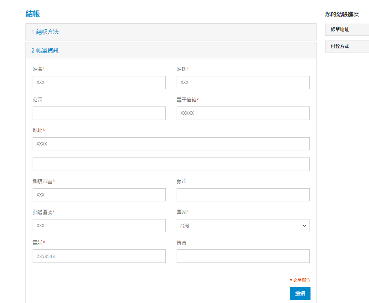Click the second address line field
Image resolution: width=369 pixels, height=303 pixels.
click(171, 164)
